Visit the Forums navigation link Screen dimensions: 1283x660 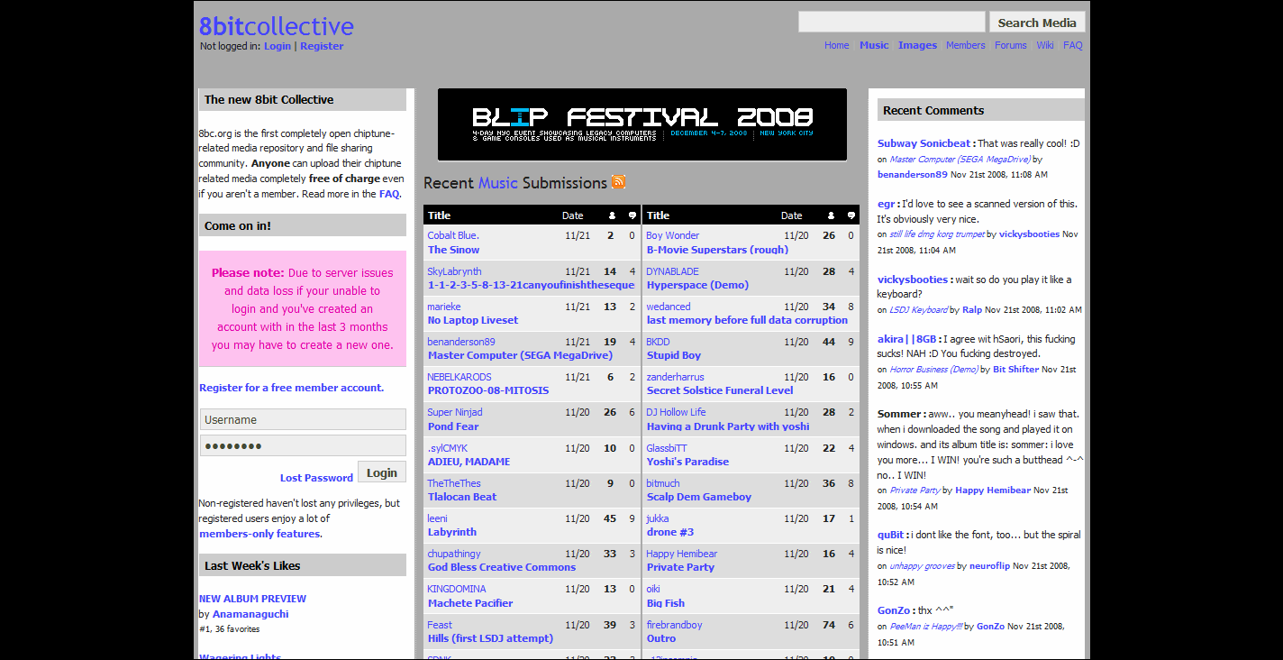[1011, 45]
